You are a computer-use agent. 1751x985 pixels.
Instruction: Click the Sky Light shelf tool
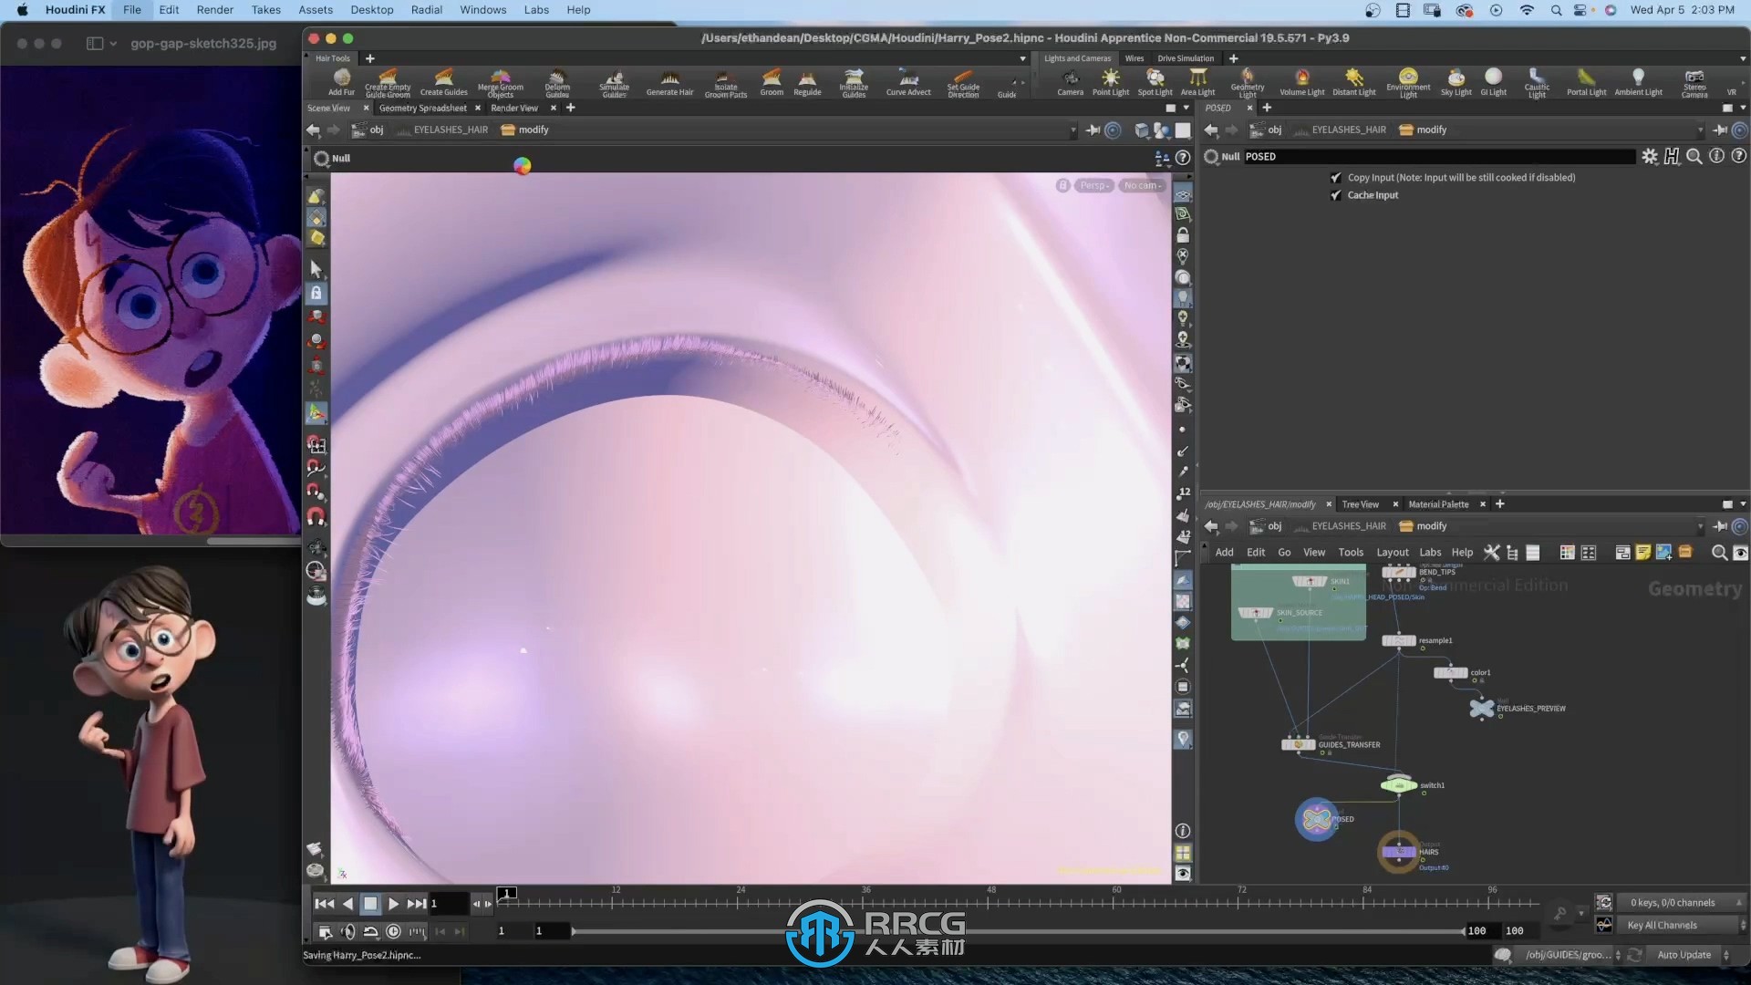click(1456, 81)
